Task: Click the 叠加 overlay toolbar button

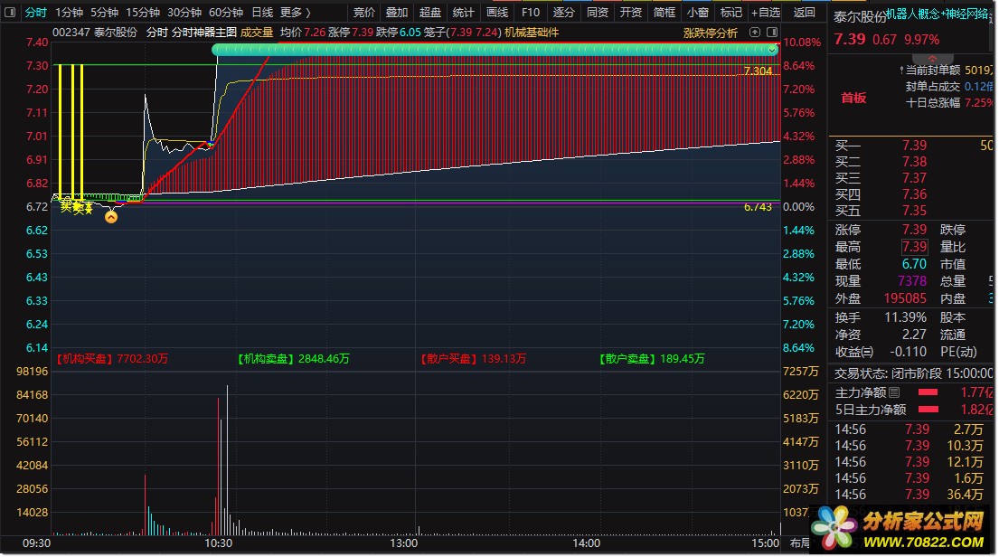Action: coord(396,12)
